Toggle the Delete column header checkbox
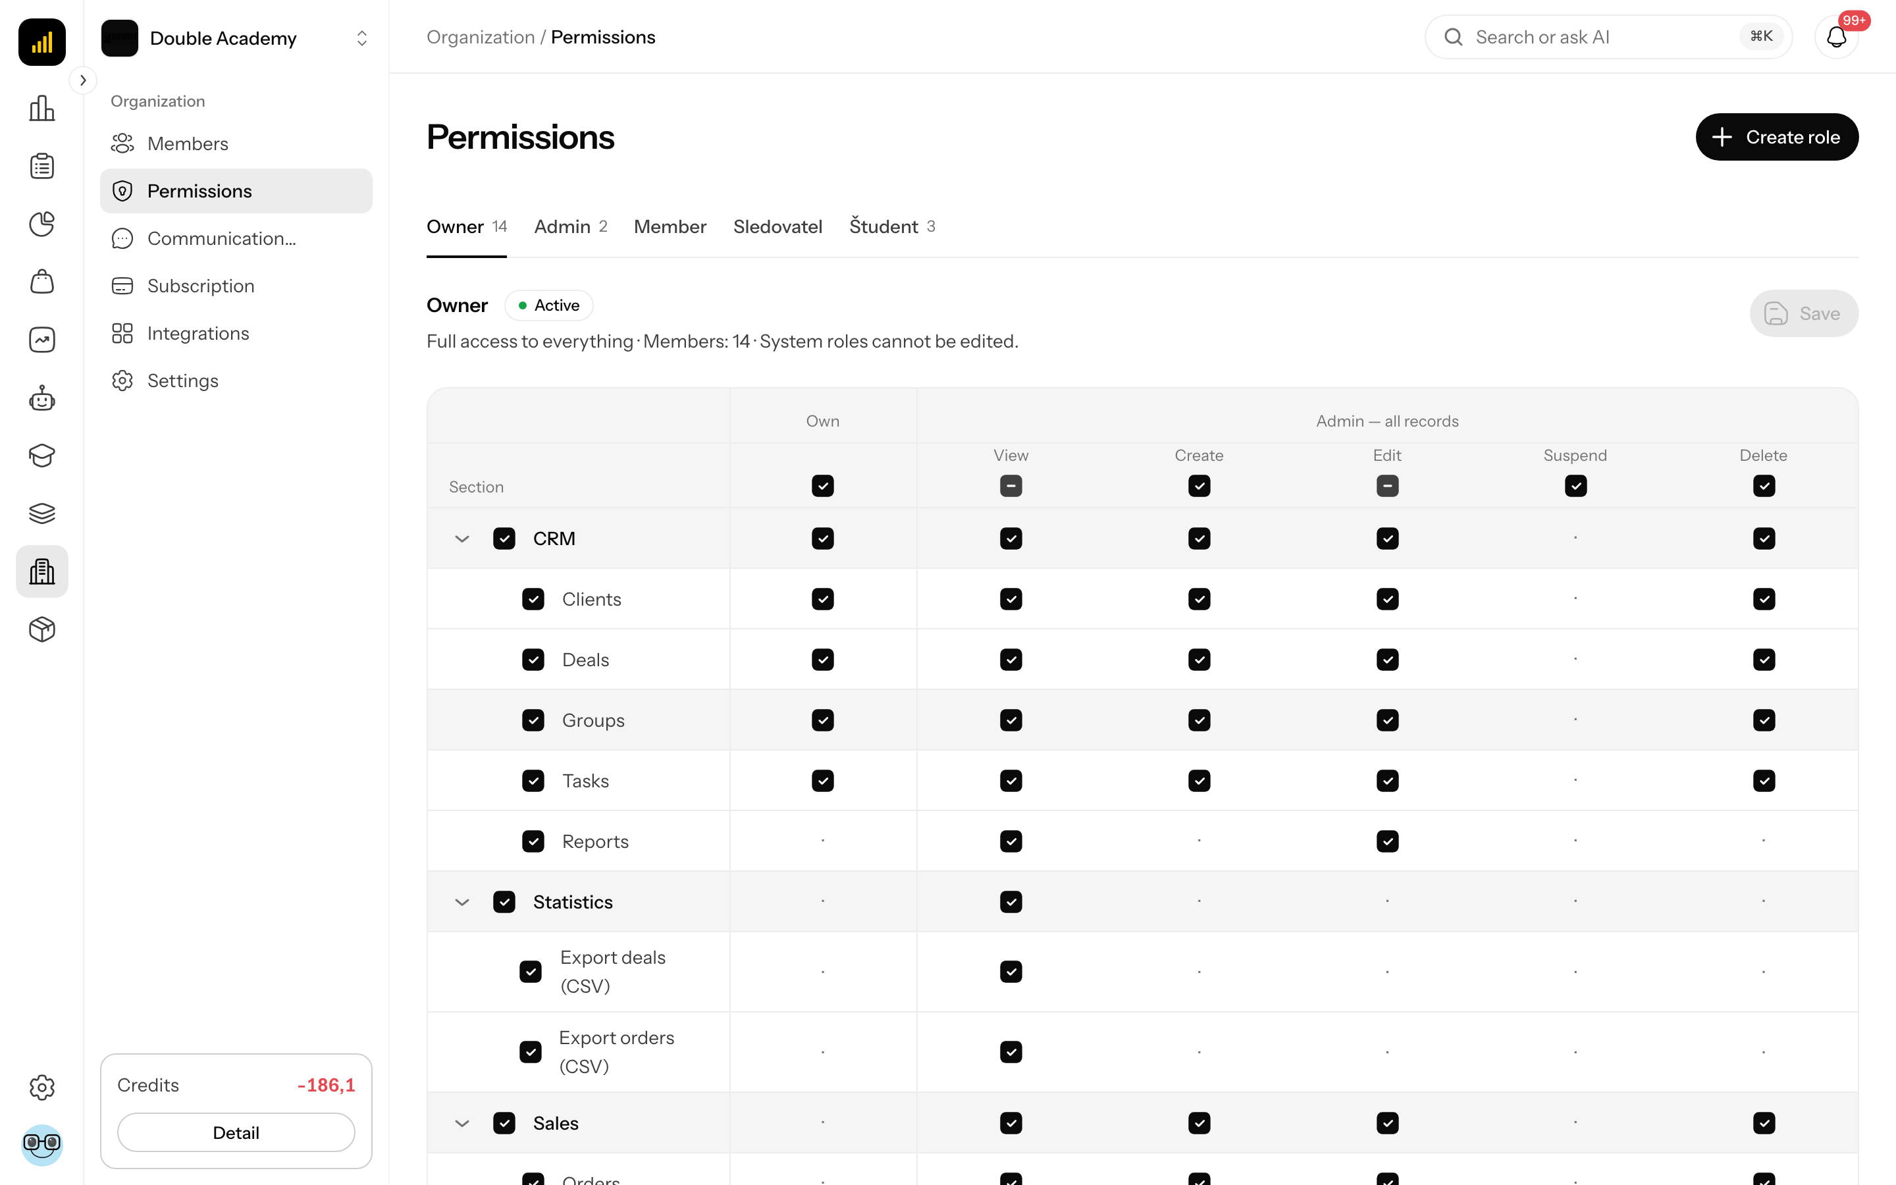The height and width of the screenshot is (1185, 1896). pyautogui.click(x=1764, y=486)
